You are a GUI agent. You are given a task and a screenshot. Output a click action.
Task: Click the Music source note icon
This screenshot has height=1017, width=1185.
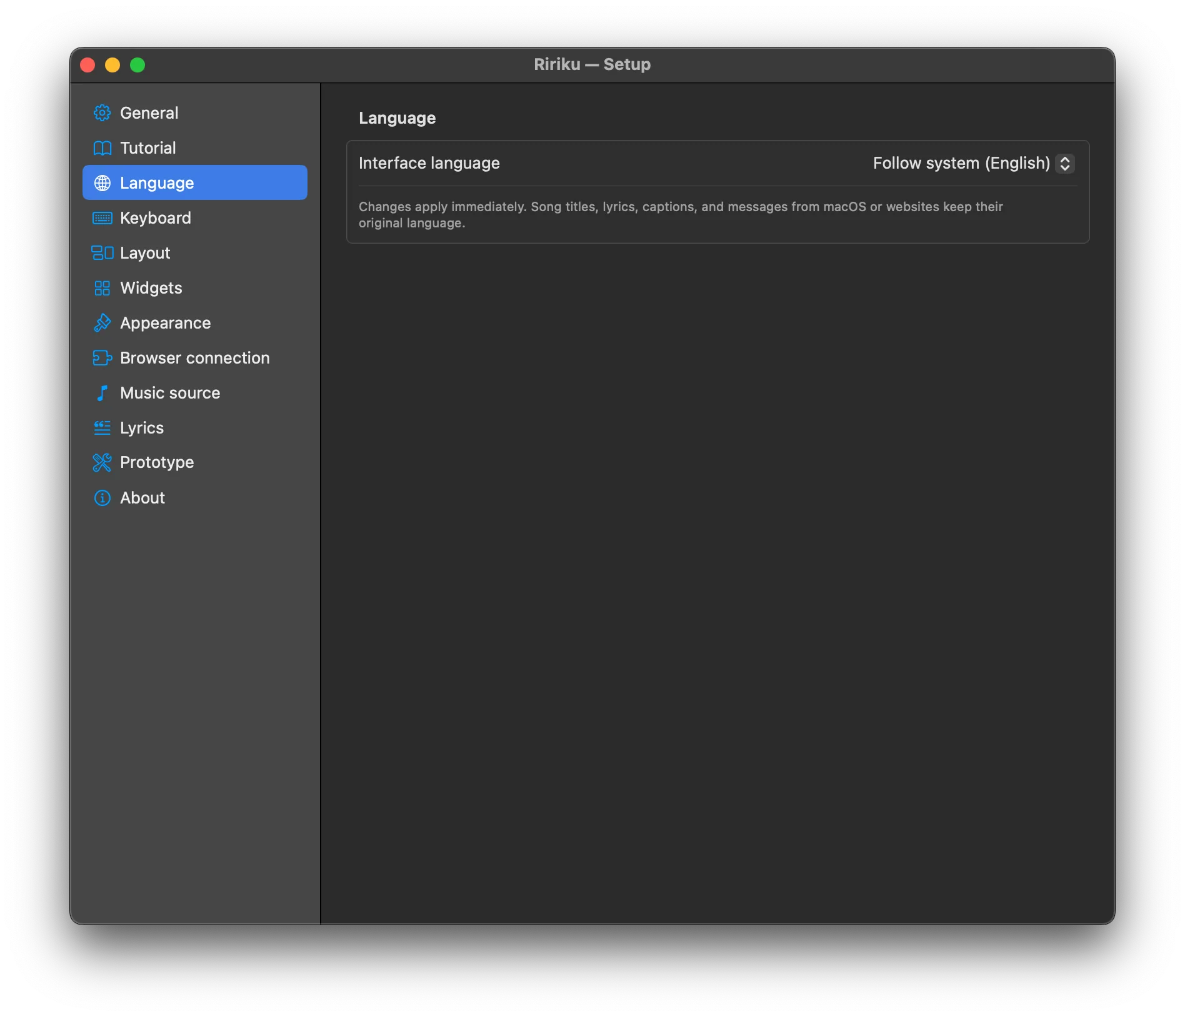tap(102, 393)
